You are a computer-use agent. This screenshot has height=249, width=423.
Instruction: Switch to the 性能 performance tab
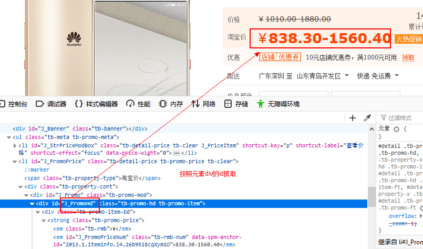pyautogui.click(x=138, y=104)
